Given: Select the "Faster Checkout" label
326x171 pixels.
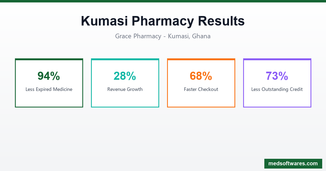Looking at the screenshot, I should pos(201,89).
